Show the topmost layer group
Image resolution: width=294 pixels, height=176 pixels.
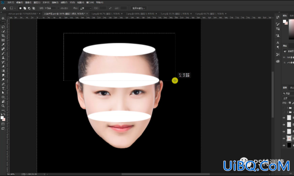284,108
